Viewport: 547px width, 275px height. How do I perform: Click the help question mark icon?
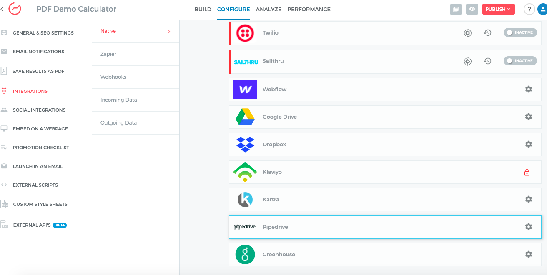(x=529, y=9)
